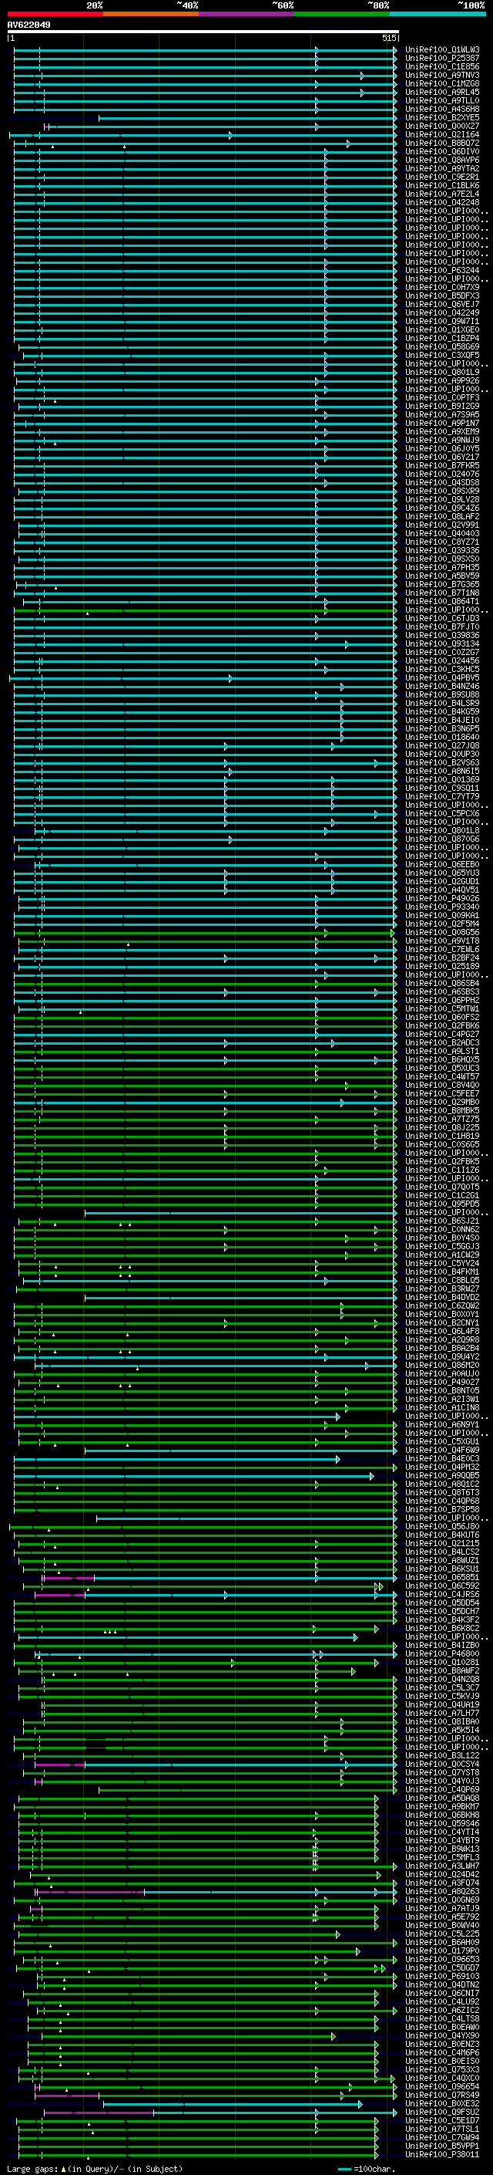Click the white query sequence bar
Screen dimensions: 493x2175
[x=203, y=32]
